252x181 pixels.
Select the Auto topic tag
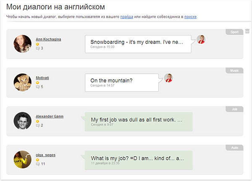(234, 148)
